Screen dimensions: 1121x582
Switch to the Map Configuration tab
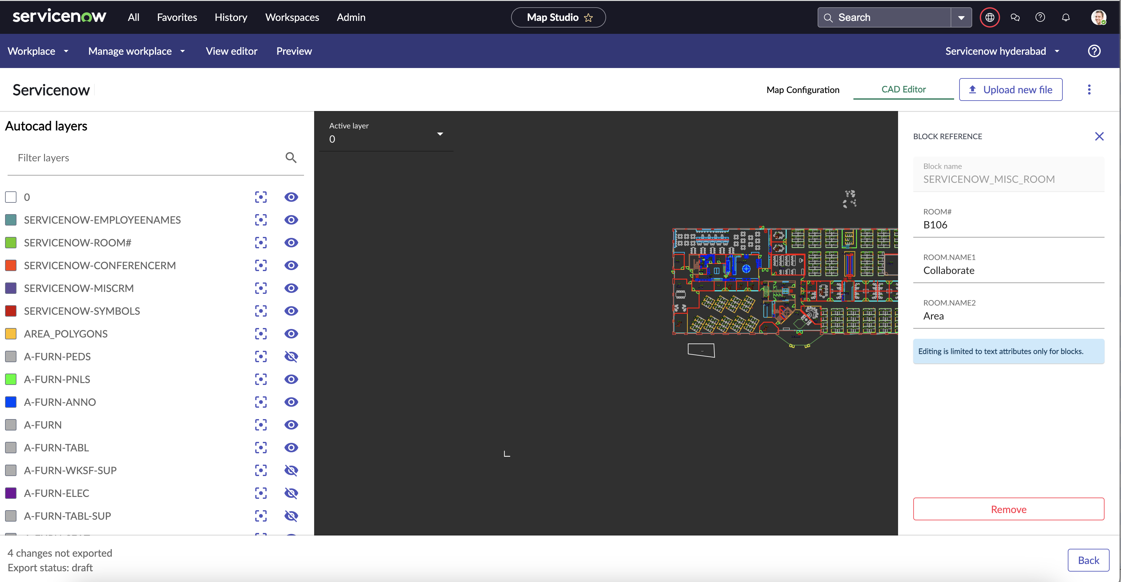click(x=803, y=90)
